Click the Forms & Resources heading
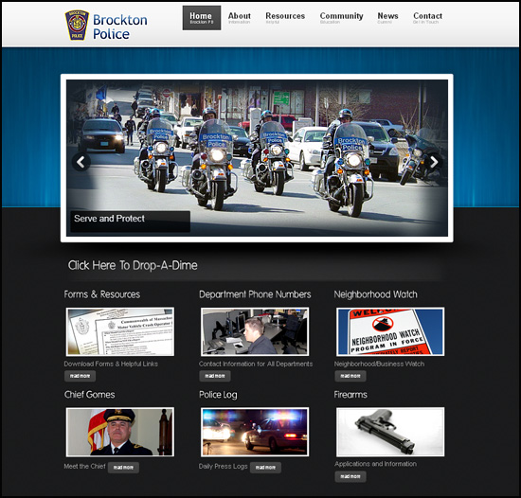This screenshot has width=521, height=498. 102,294
